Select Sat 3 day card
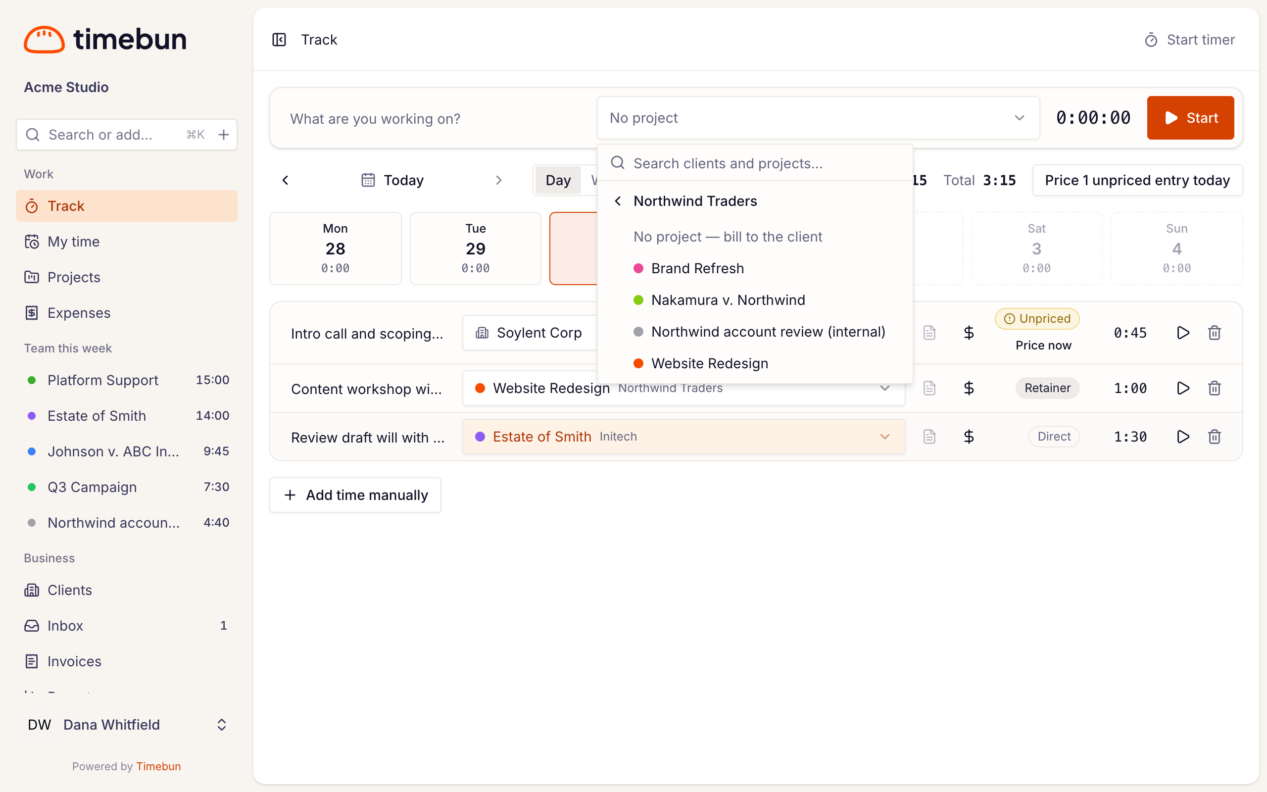Viewport: 1267px width, 792px height. point(1036,248)
